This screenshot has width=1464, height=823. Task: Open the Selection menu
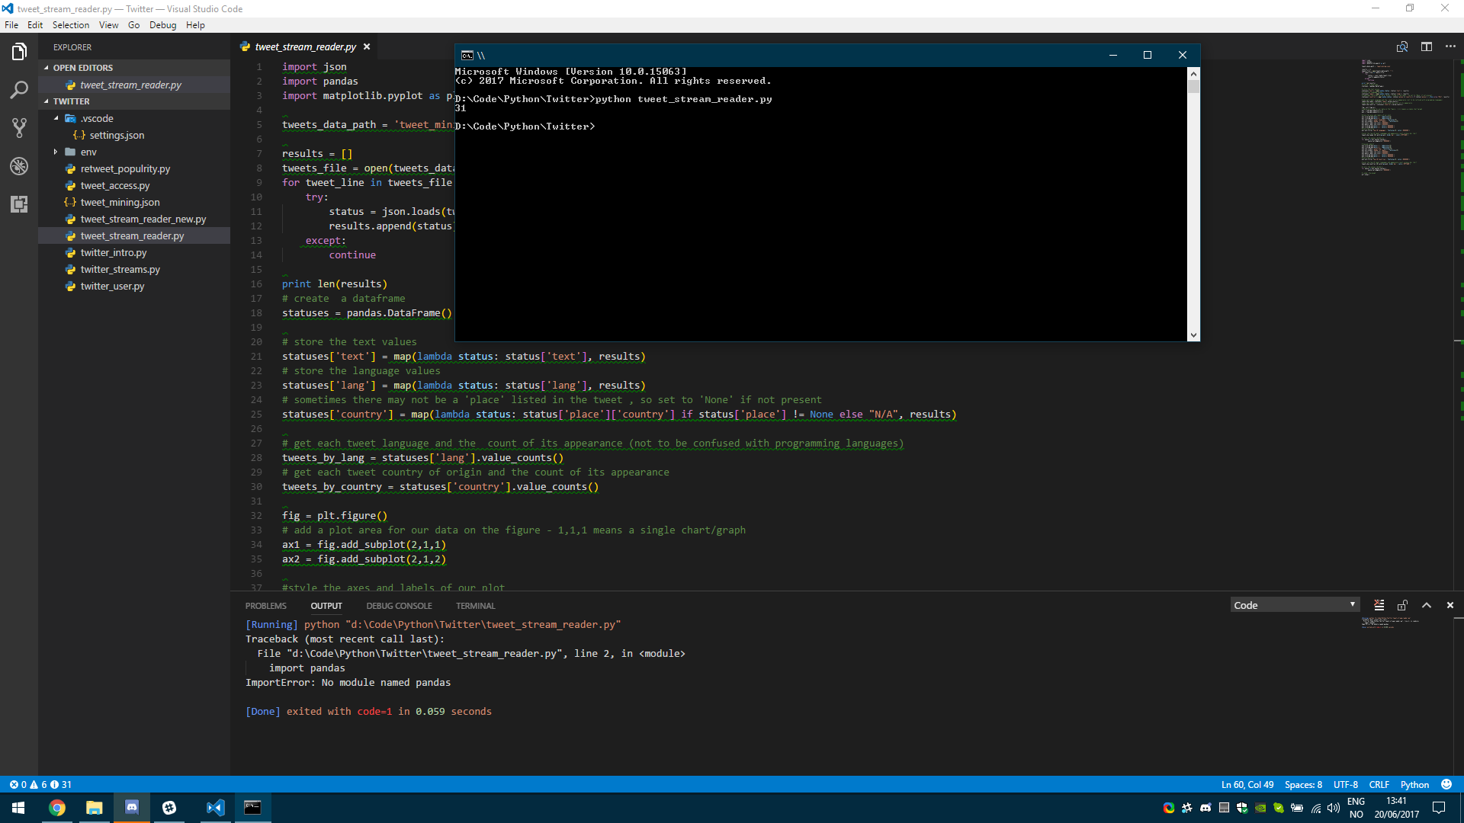pos(71,25)
